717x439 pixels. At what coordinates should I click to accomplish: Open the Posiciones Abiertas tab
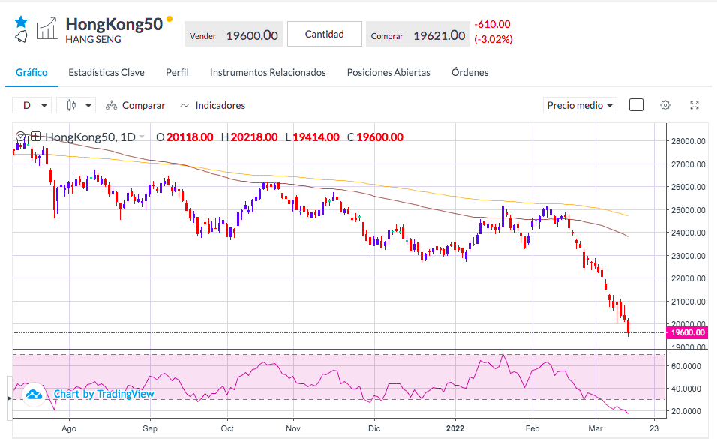click(x=388, y=72)
